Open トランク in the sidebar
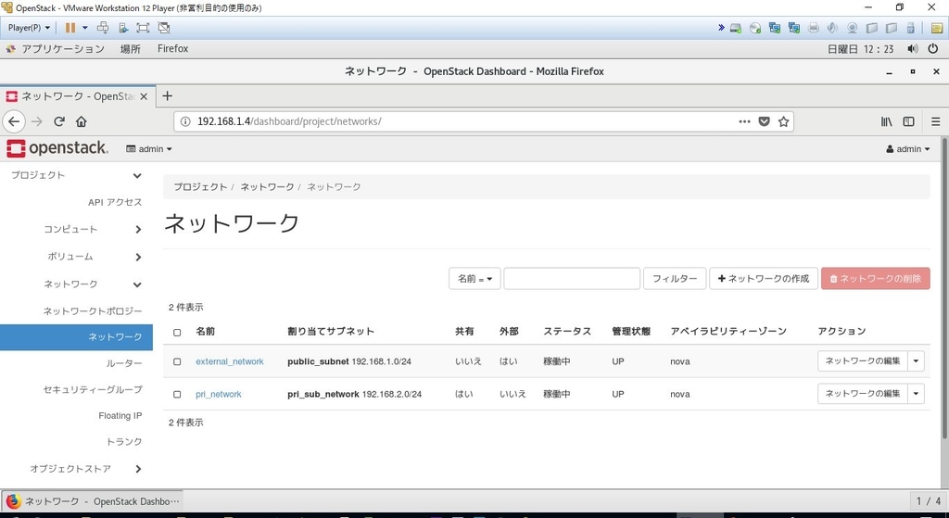 pyautogui.click(x=124, y=442)
